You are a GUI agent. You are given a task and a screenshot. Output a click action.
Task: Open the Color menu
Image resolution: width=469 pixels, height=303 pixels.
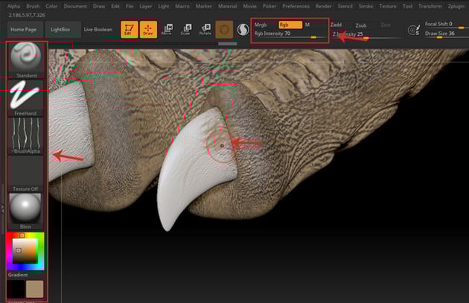51,6
